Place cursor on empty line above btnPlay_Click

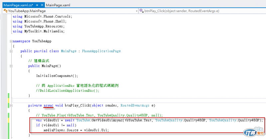tap(139, 100)
